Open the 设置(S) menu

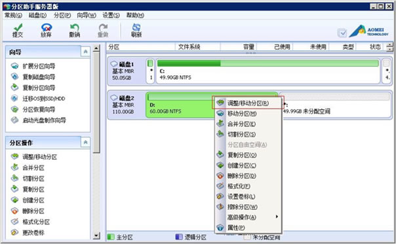click(x=111, y=16)
